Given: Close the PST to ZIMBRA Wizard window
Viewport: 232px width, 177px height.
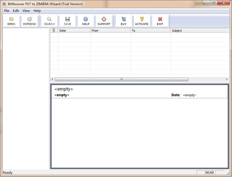Looking at the screenshot, I should point(224,3).
